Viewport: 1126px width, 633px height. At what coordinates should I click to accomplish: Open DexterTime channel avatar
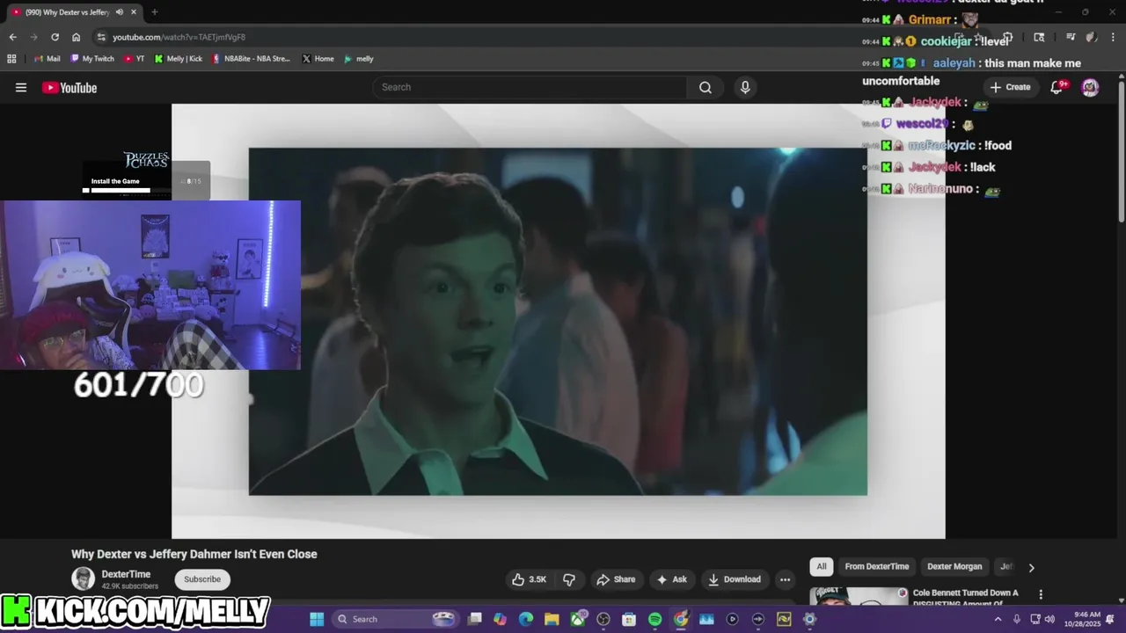(x=83, y=578)
